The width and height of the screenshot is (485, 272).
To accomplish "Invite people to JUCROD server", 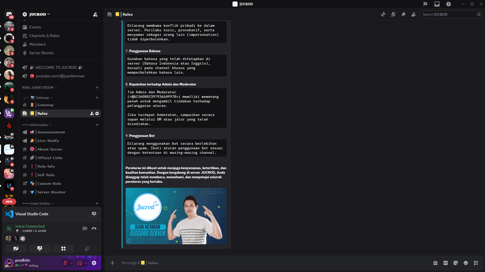I will pos(95,14).
